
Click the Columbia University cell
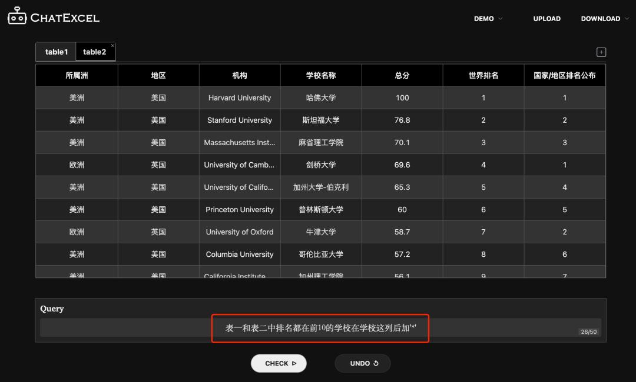click(x=239, y=254)
